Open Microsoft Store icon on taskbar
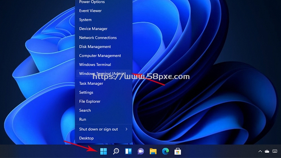 click(178, 151)
